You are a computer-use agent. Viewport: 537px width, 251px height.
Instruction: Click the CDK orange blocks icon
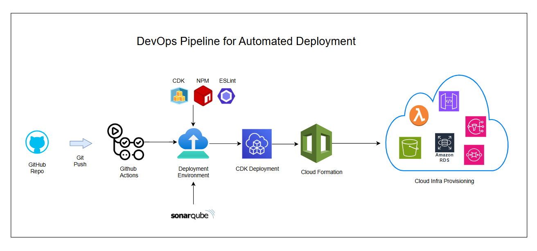coord(179,95)
